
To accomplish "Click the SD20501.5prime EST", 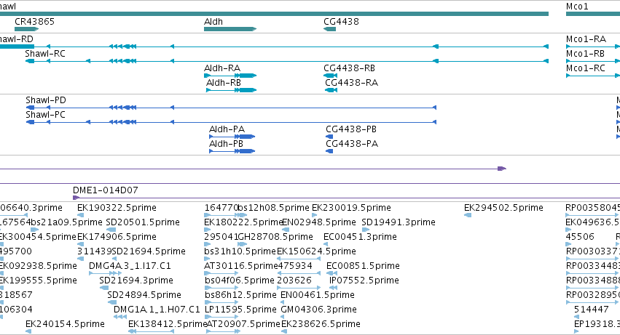I will pos(143,222).
